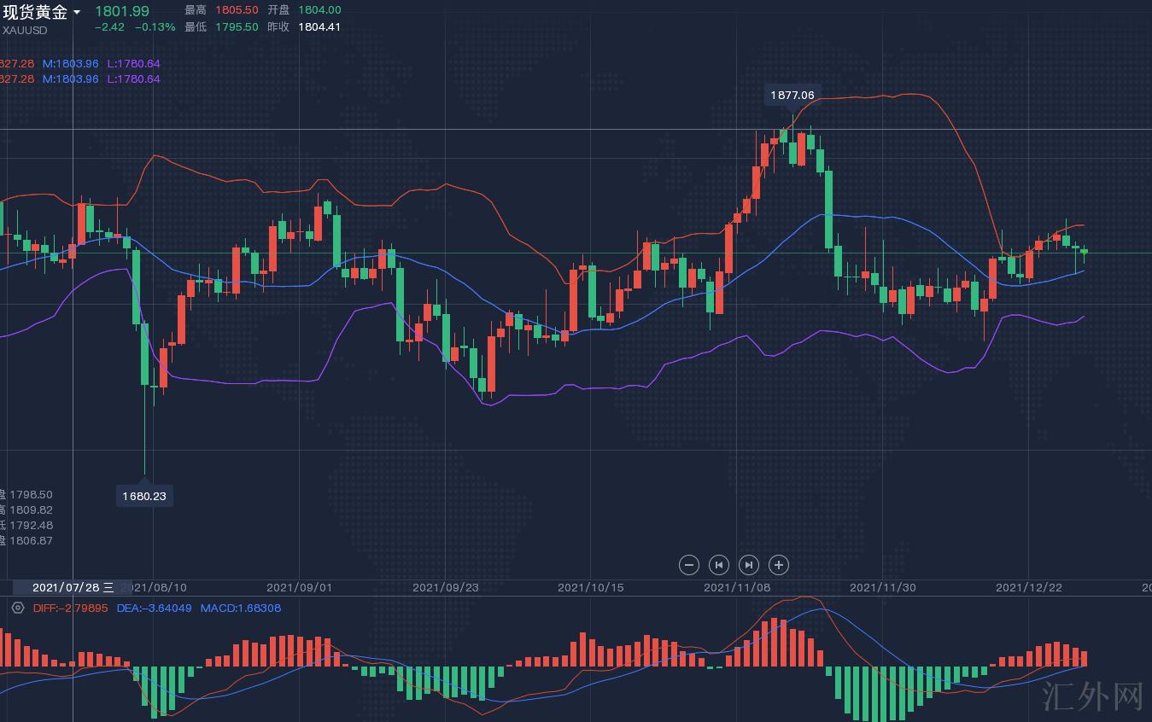Jump to next bars with skip-forward icon

[x=748, y=564]
